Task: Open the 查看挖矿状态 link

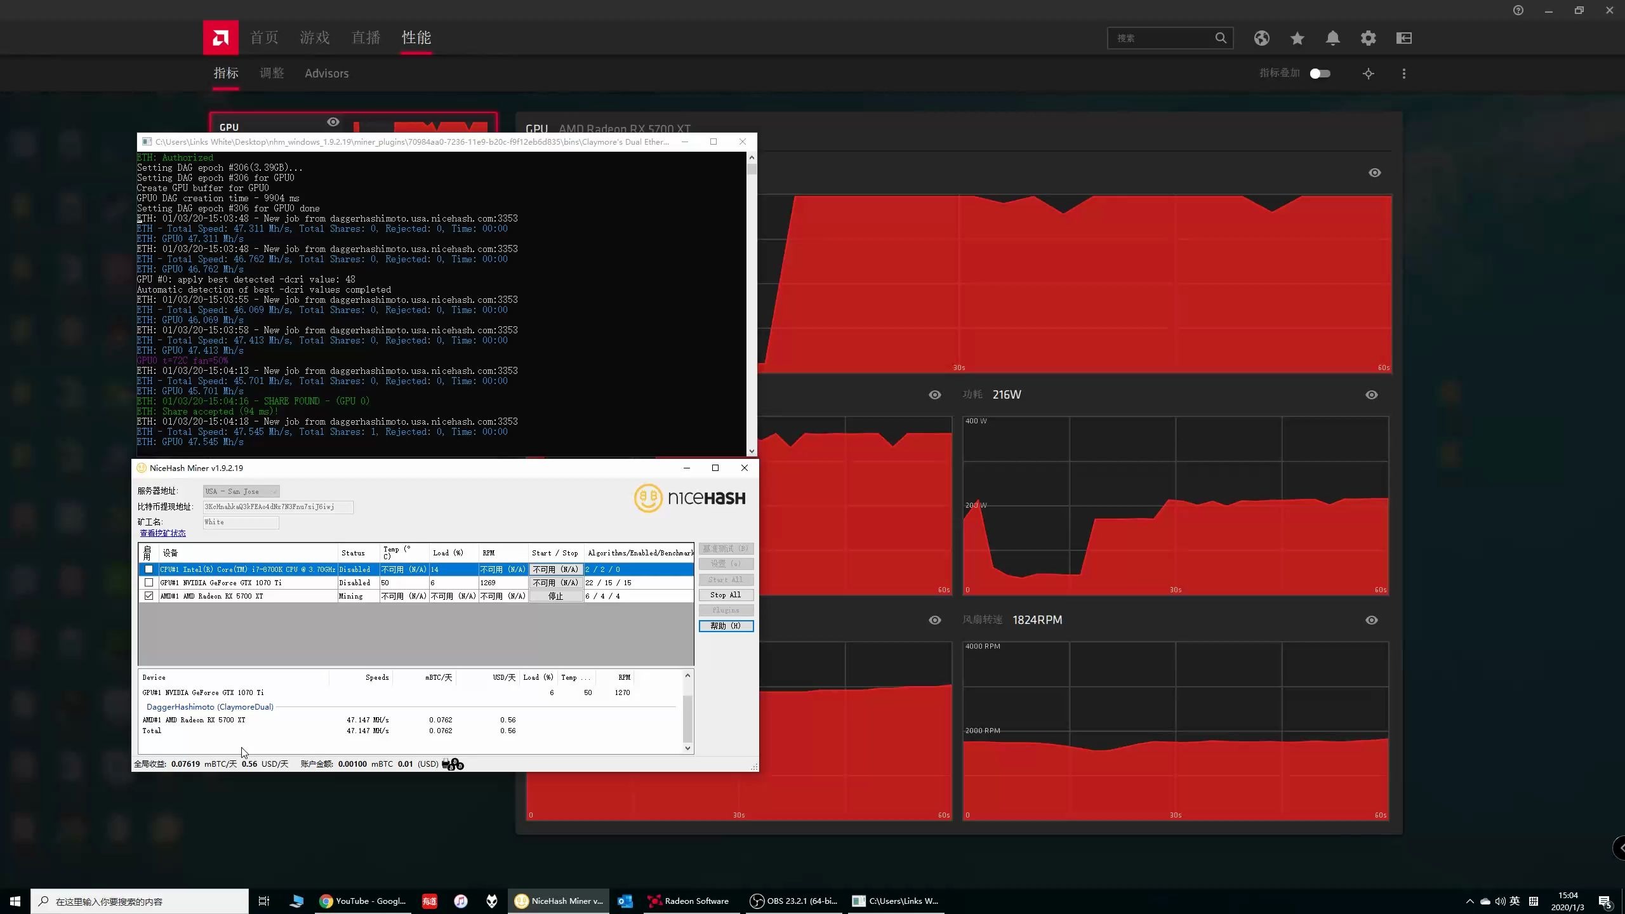Action: (162, 533)
